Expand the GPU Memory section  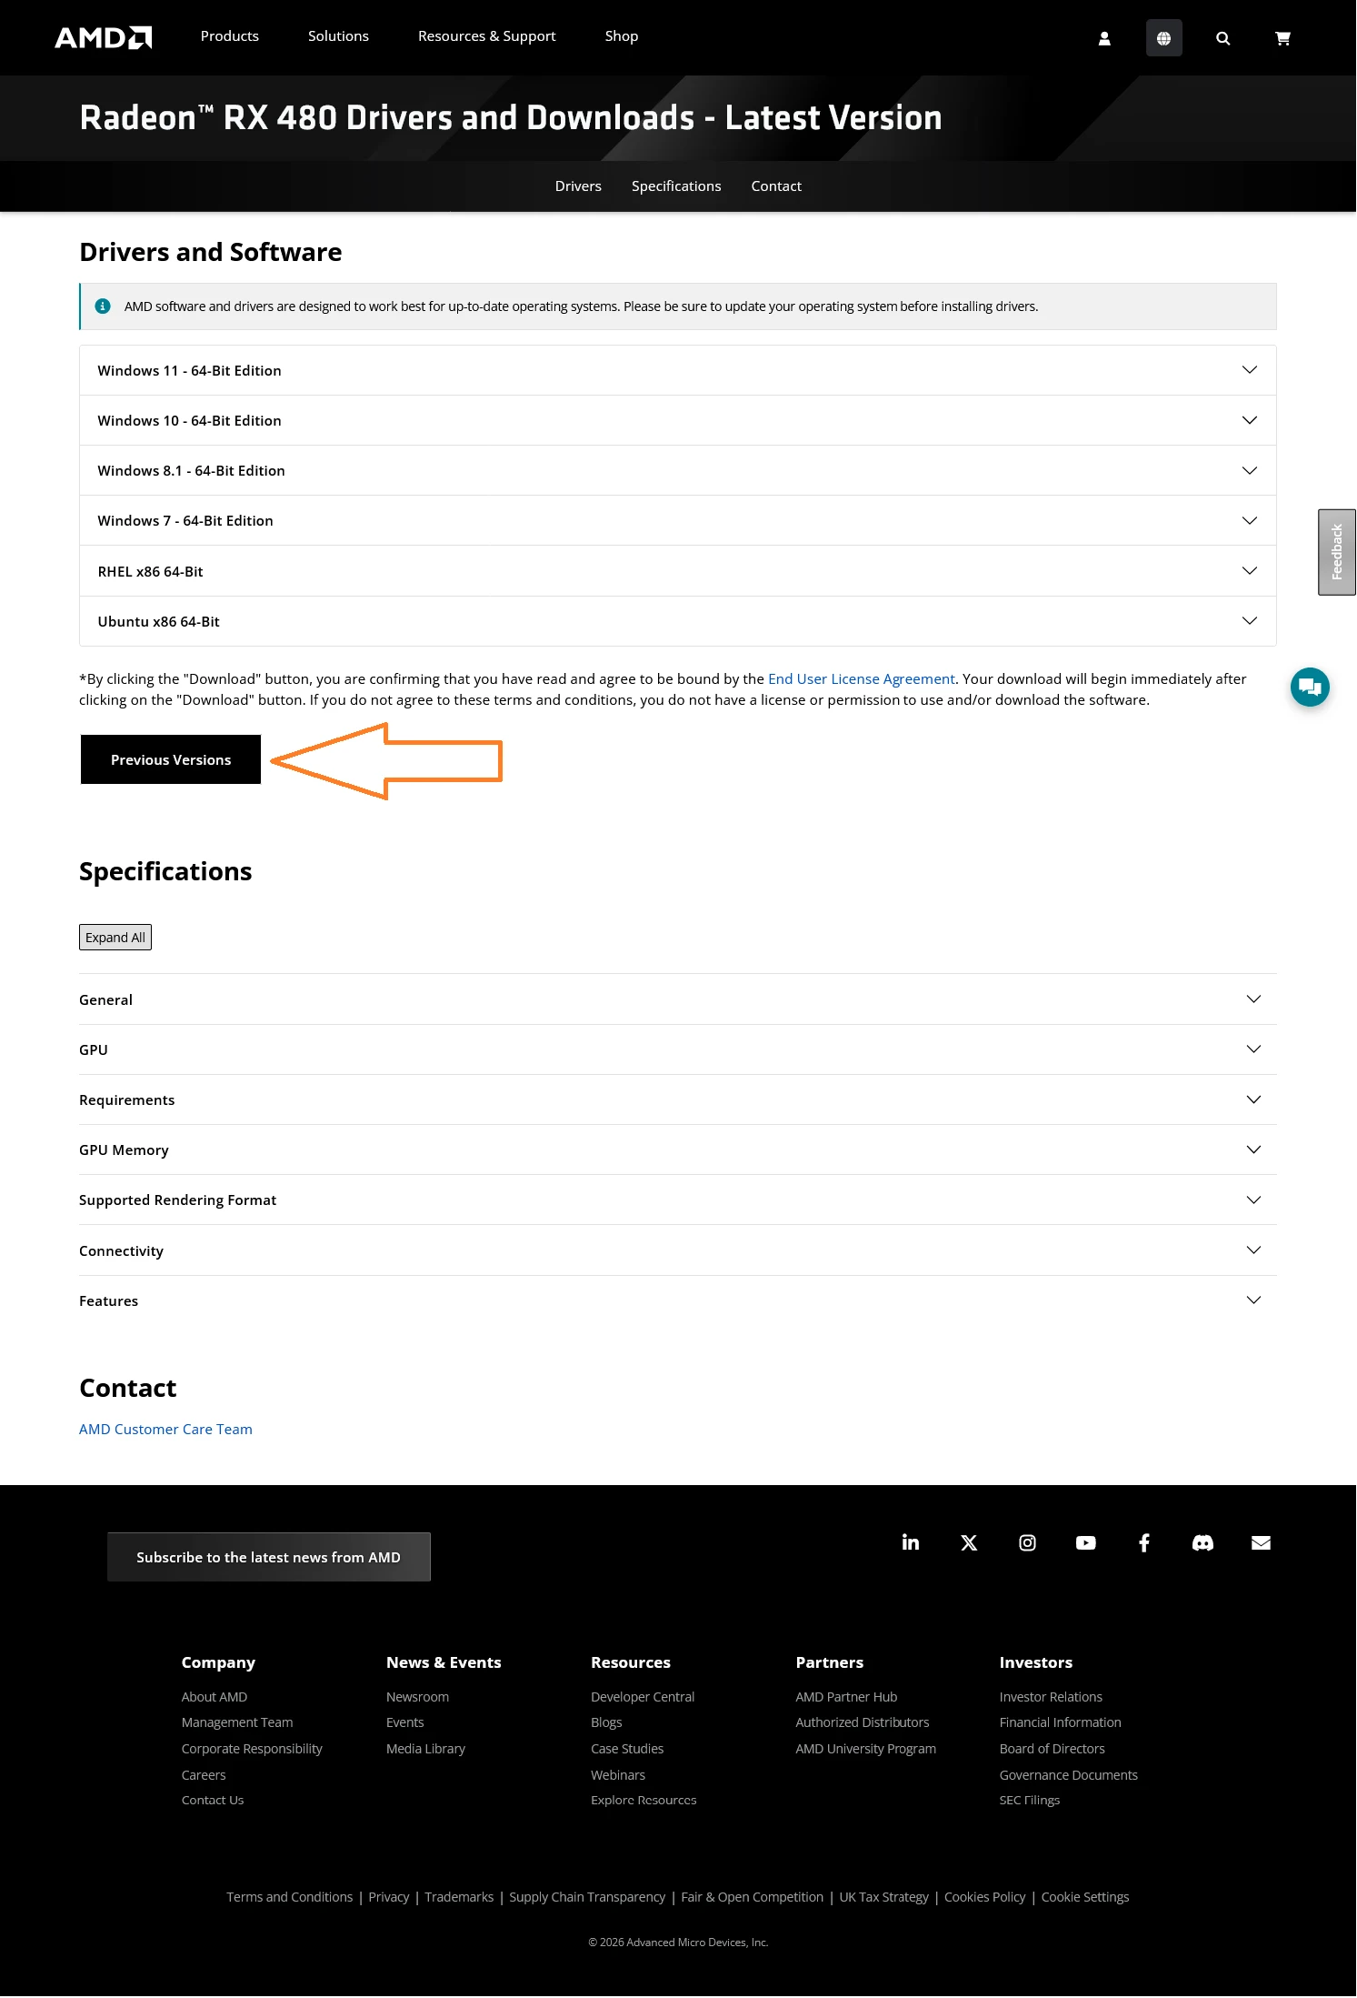tap(678, 1150)
